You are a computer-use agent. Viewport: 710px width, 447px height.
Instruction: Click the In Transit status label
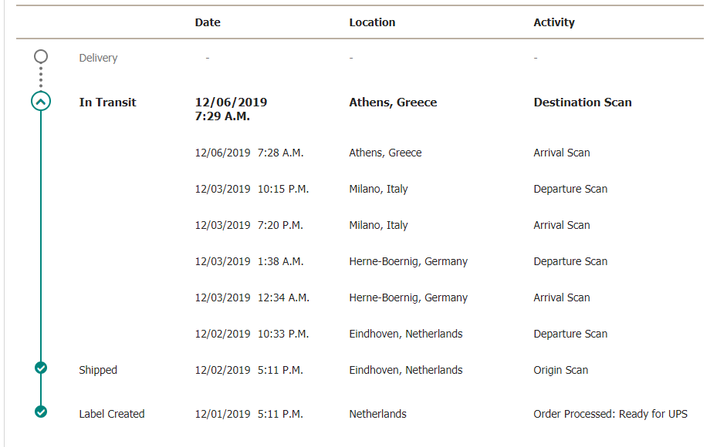[x=108, y=103]
